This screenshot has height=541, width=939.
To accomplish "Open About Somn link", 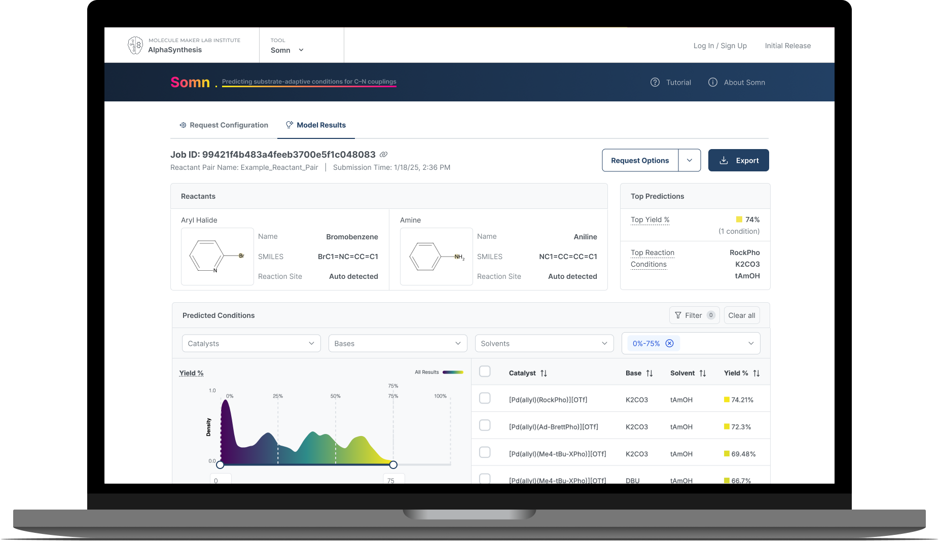I will (x=737, y=82).
